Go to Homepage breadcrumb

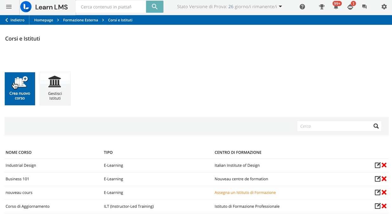(43, 20)
